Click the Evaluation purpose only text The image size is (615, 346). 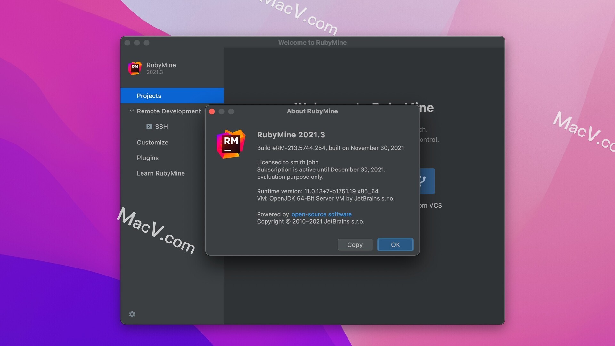pyautogui.click(x=290, y=177)
